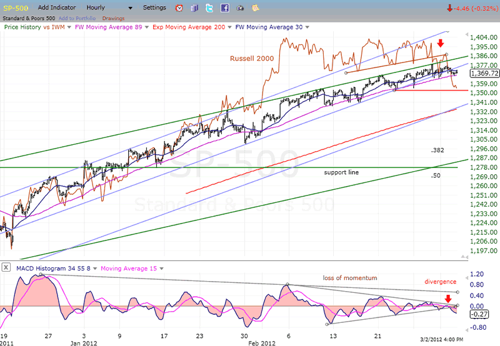The height and width of the screenshot is (346, 500).
Task: Expand Moving Average 15 dropdown arrow
Action: (162, 269)
